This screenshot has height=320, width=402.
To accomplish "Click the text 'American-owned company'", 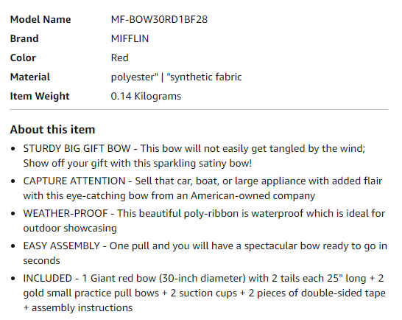I will (x=253, y=196).
